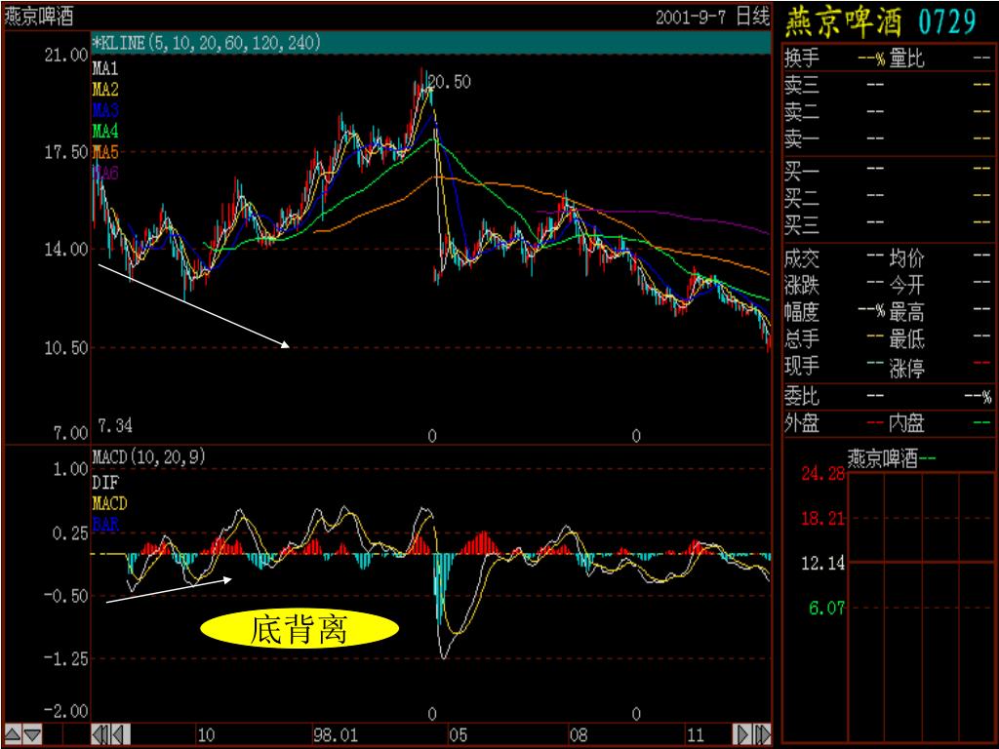The width and height of the screenshot is (999, 749).
Task: Click the small 燕京啤酒 mini chart title
Action: [x=882, y=458]
